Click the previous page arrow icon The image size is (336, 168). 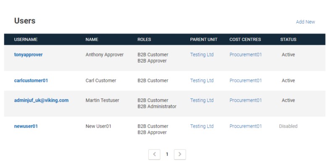pos(154,154)
